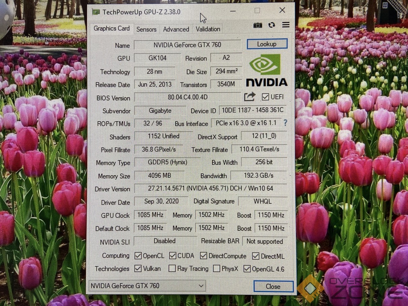
Task: Click the GPU Clock row Memory 1502 MHz
Action: 211,215
